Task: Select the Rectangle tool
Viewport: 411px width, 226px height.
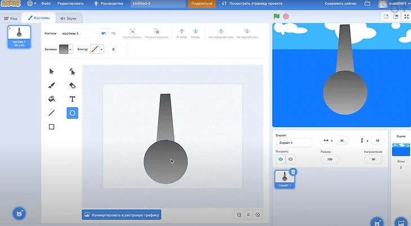Action: (x=51, y=127)
